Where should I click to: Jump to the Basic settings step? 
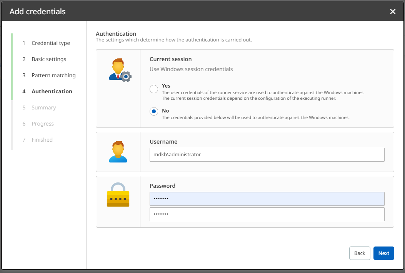click(48, 59)
